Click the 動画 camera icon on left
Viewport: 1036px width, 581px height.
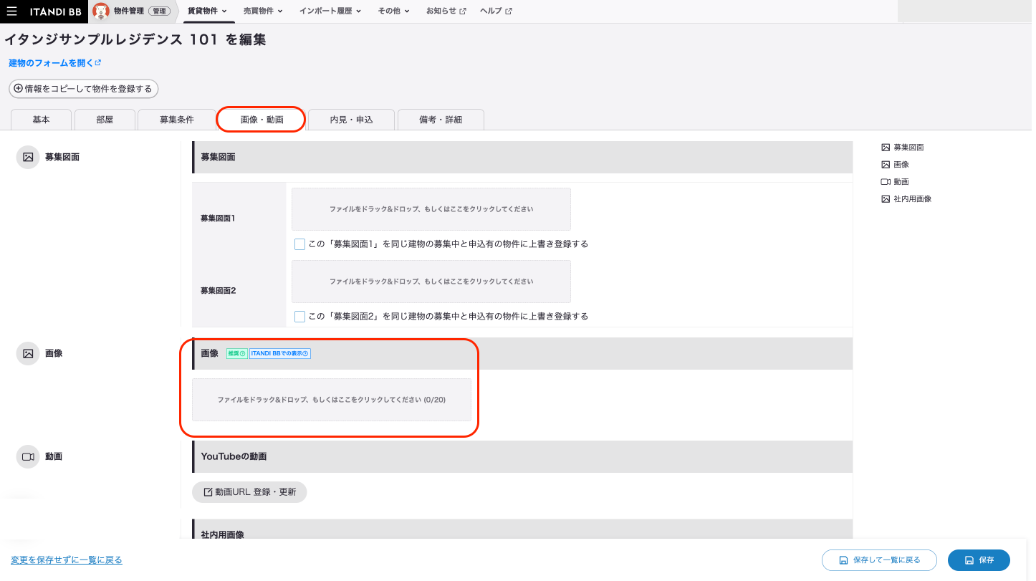click(x=28, y=456)
